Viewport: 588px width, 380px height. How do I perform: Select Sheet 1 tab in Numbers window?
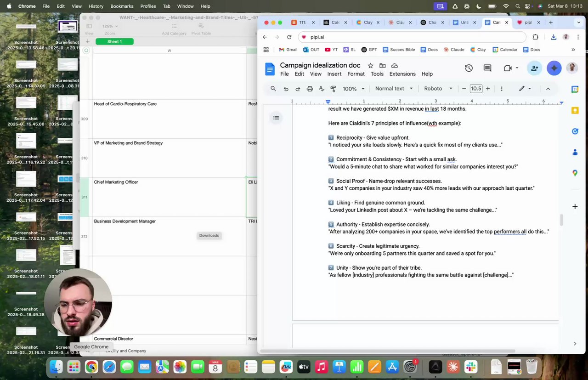[114, 41]
